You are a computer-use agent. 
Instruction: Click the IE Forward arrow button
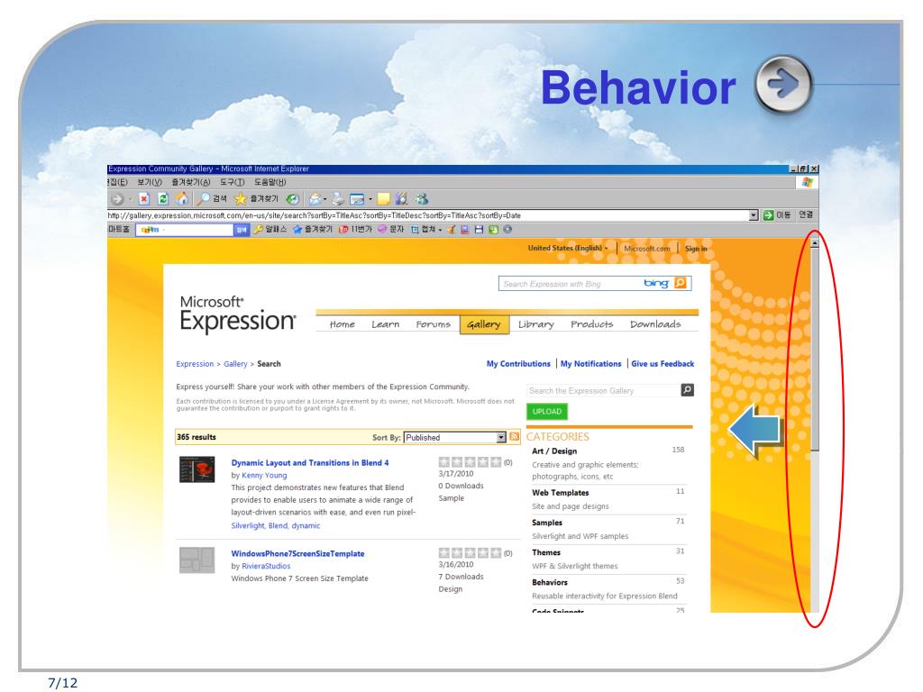(x=117, y=199)
